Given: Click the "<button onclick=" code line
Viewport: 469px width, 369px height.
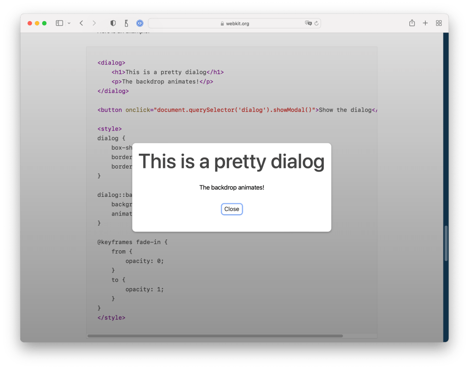Looking at the screenshot, I should pyautogui.click(x=237, y=110).
